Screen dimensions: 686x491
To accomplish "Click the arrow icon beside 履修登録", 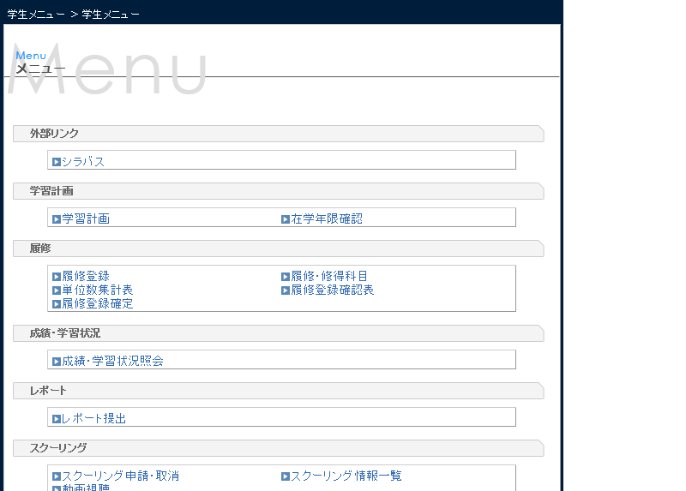I will (x=57, y=277).
